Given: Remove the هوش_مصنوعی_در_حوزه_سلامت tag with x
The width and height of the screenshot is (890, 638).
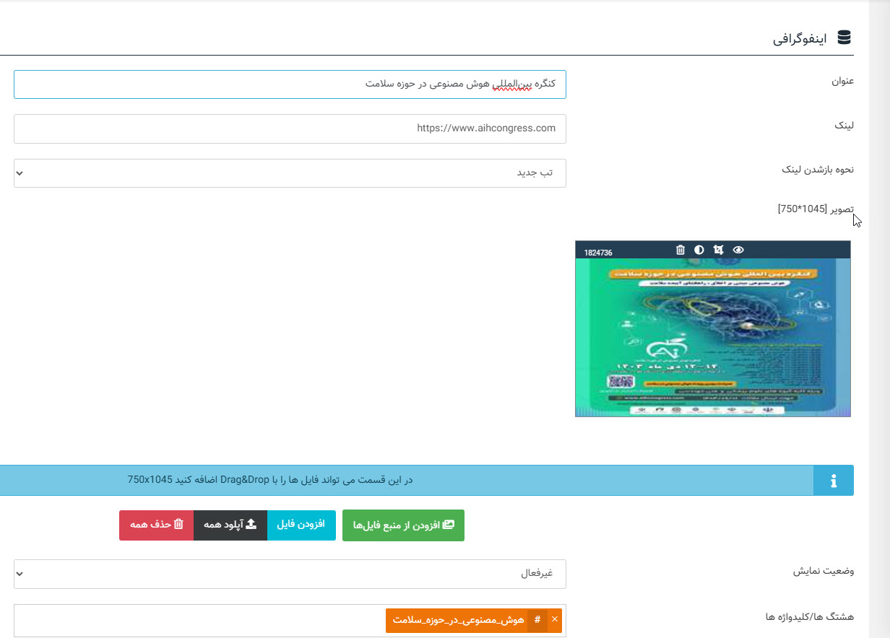Looking at the screenshot, I should coord(554,620).
